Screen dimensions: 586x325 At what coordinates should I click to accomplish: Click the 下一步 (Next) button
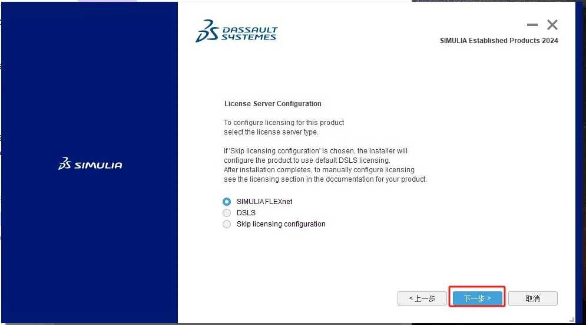(x=477, y=298)
